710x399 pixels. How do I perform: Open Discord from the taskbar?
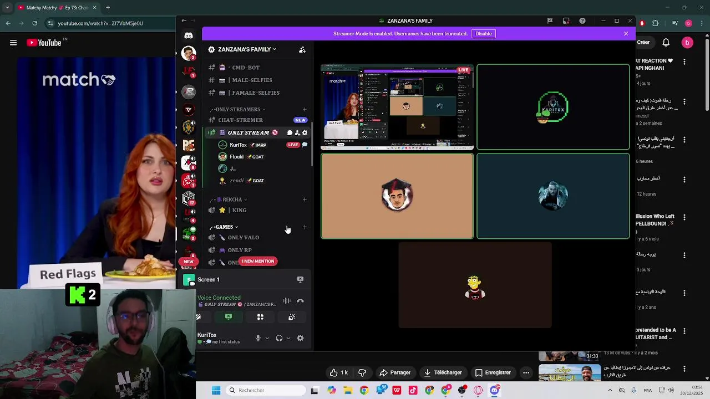(x=494, y=390)
